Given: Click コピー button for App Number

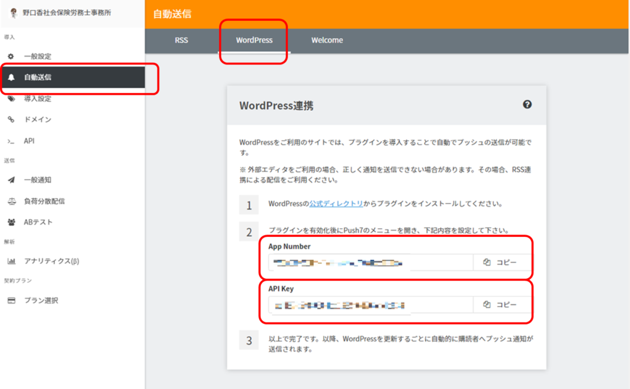Looking at the screenshot, I should [503, 262].
